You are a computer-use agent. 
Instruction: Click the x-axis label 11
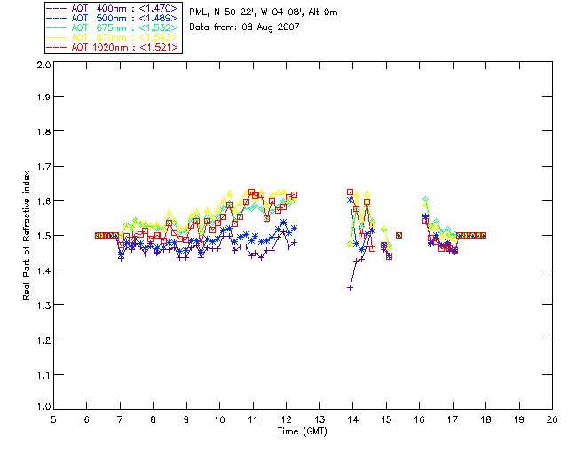click(x=253, y=419)
